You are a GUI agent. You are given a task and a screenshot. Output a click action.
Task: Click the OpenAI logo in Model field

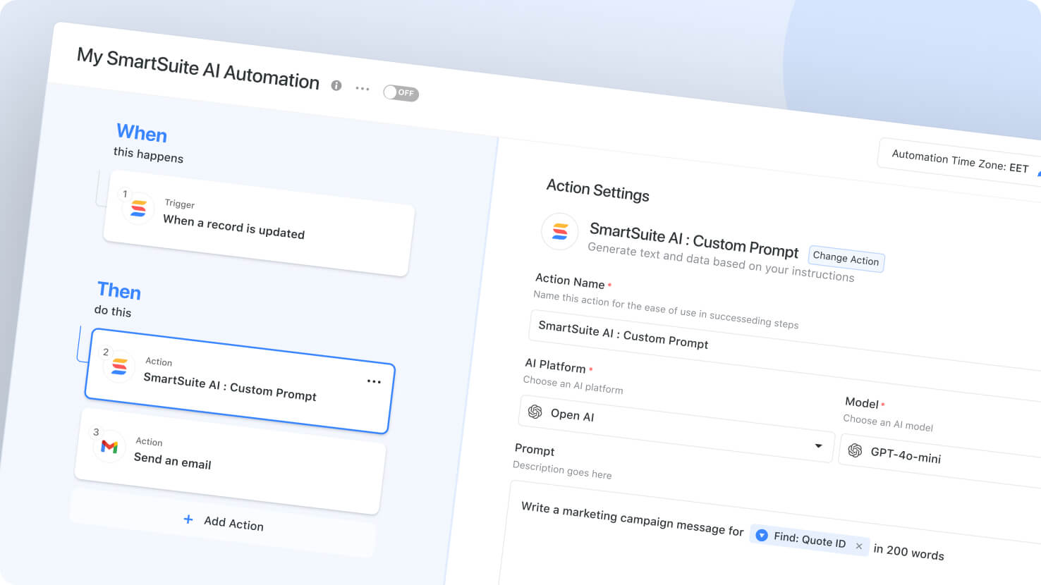855,450
